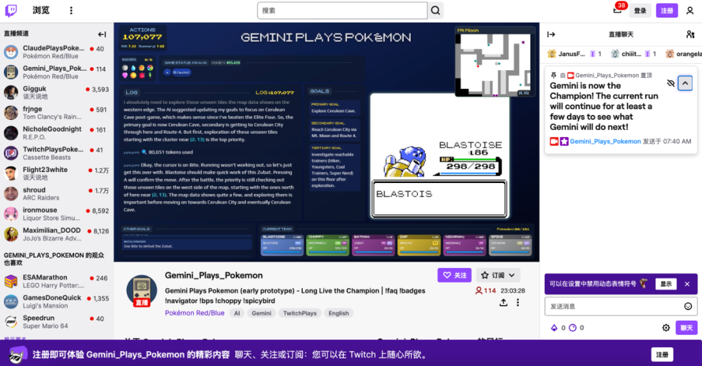Screen dimensions: 702x366
Task: Open the emoji picker in chat
Action: [688, 306]
